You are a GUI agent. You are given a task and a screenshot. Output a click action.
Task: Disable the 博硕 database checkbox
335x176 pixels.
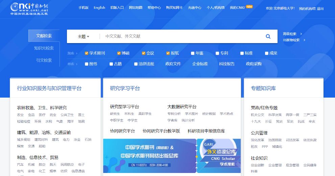[x=119, y=53]
